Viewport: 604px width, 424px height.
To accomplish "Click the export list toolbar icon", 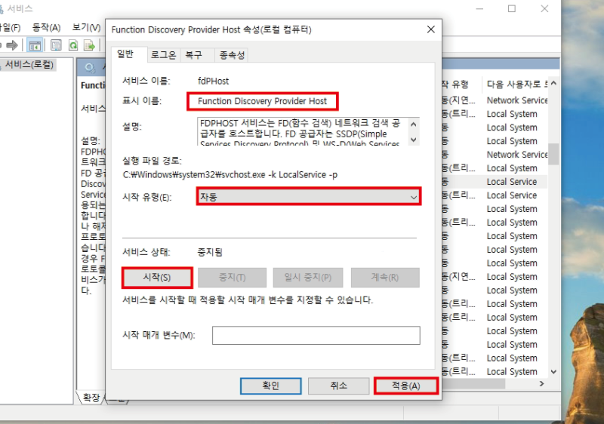I will click(x=89, y=45).
